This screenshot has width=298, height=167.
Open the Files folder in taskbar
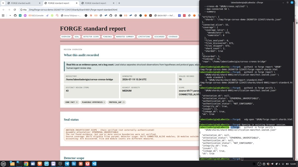coord(12,164)
